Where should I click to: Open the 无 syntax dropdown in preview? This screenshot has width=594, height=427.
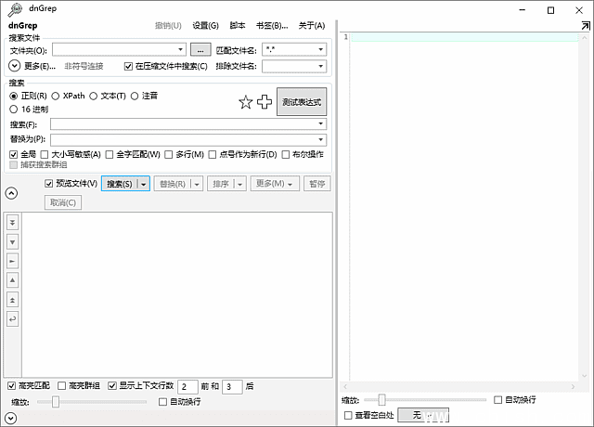point(423,415)
